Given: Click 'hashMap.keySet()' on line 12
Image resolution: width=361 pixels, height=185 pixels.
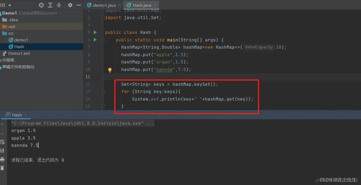Looking at the screenshot, I should (x=194, y=84).
